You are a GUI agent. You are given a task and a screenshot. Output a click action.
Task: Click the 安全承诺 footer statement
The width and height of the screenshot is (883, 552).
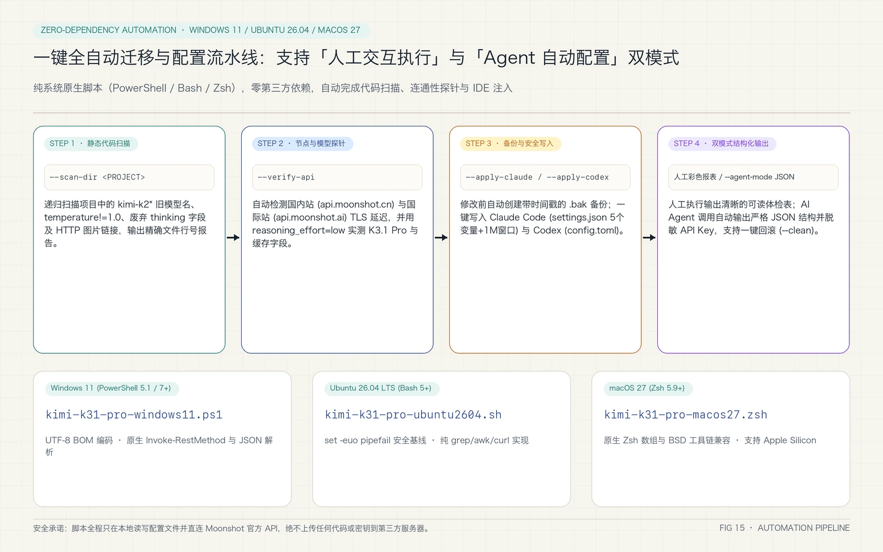point(231,528)
